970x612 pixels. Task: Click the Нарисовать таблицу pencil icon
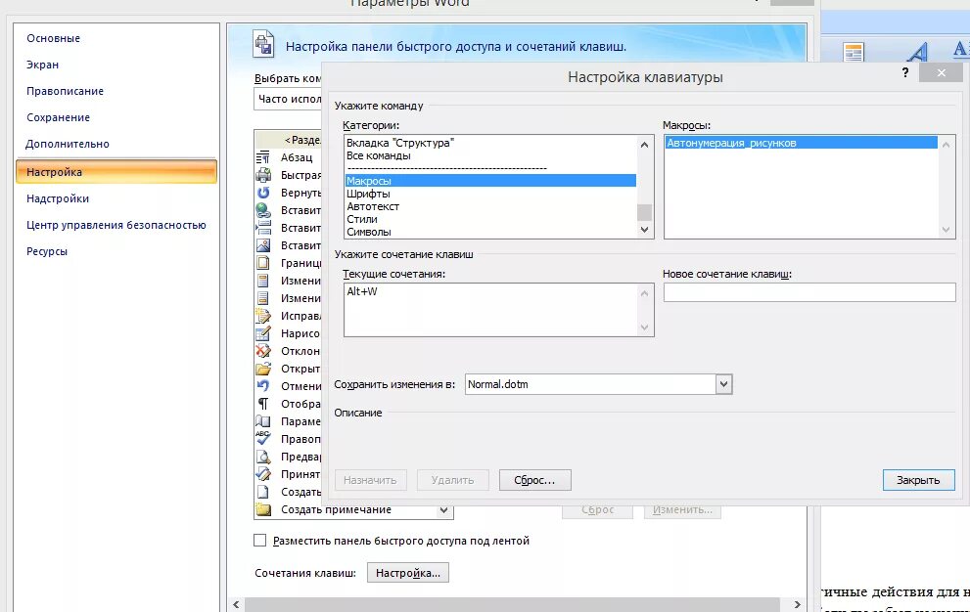point(263,333)
